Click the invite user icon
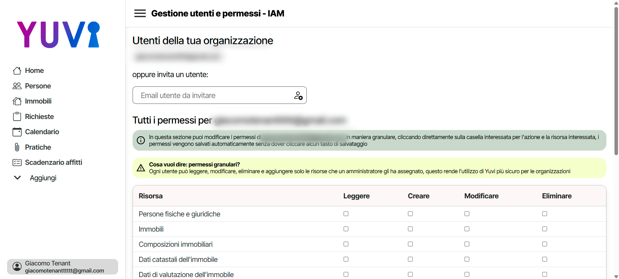The width and height of the screenshot is (619, 279). [x=298, y=95]
